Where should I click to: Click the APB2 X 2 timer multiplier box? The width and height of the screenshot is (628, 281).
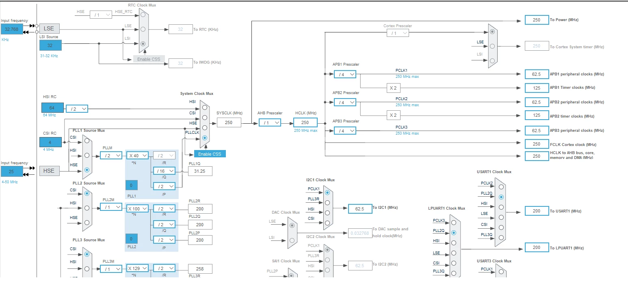[393, 116]
